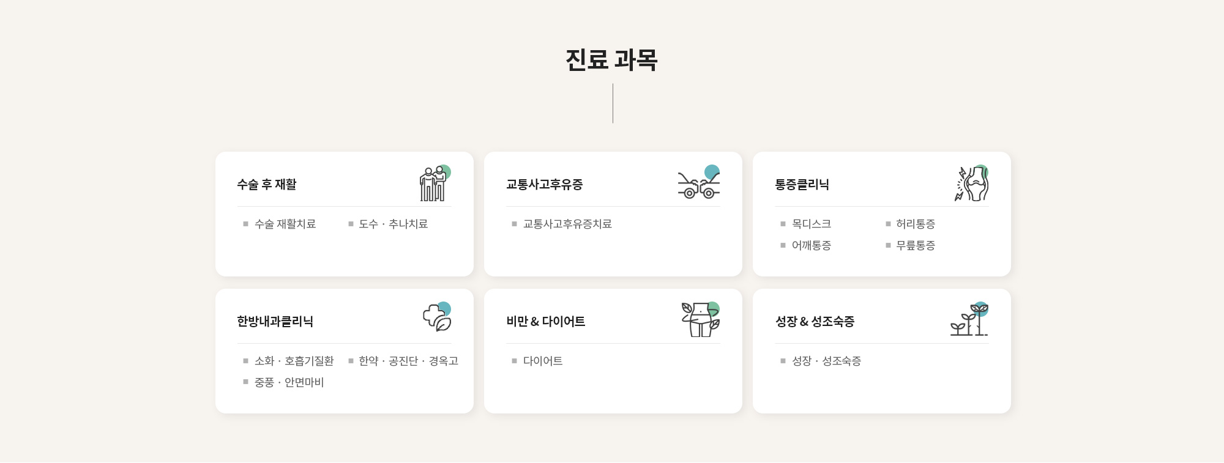
Task: Open the 수술 후 재활 card heading
Action: click(x=267, y=185)
